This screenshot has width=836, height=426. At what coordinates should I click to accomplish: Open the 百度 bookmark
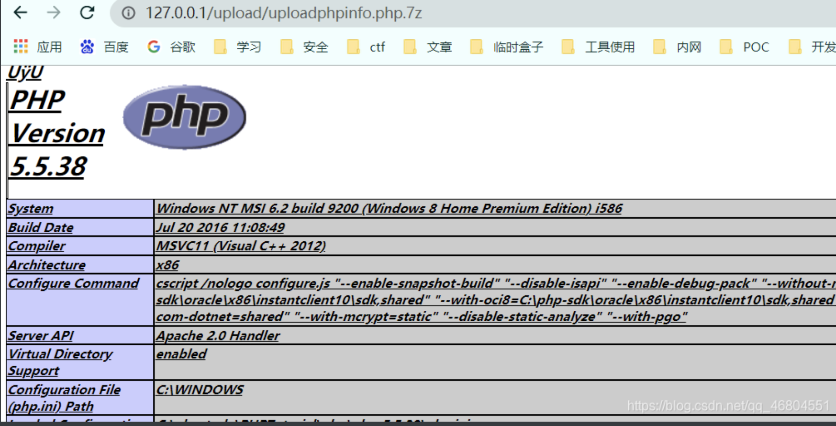point(104,47)
